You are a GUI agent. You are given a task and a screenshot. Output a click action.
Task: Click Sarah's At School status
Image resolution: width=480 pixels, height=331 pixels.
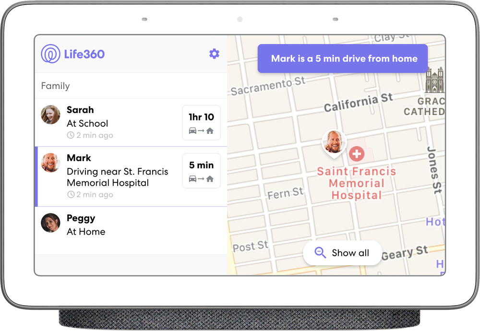[x=87, y=123]
